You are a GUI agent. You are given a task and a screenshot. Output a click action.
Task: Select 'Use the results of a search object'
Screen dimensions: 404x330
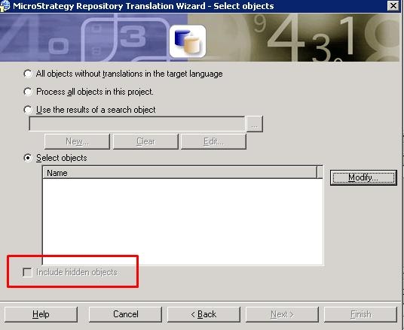[x=28, y=110]
